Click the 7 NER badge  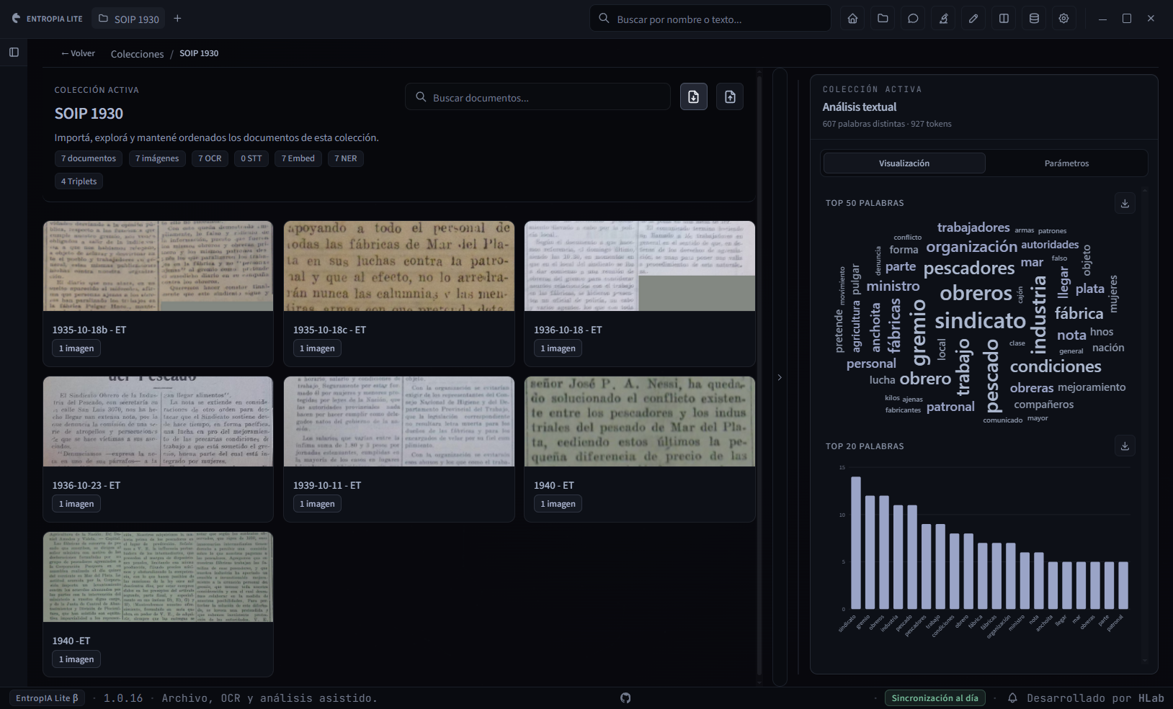pos(346,158)
